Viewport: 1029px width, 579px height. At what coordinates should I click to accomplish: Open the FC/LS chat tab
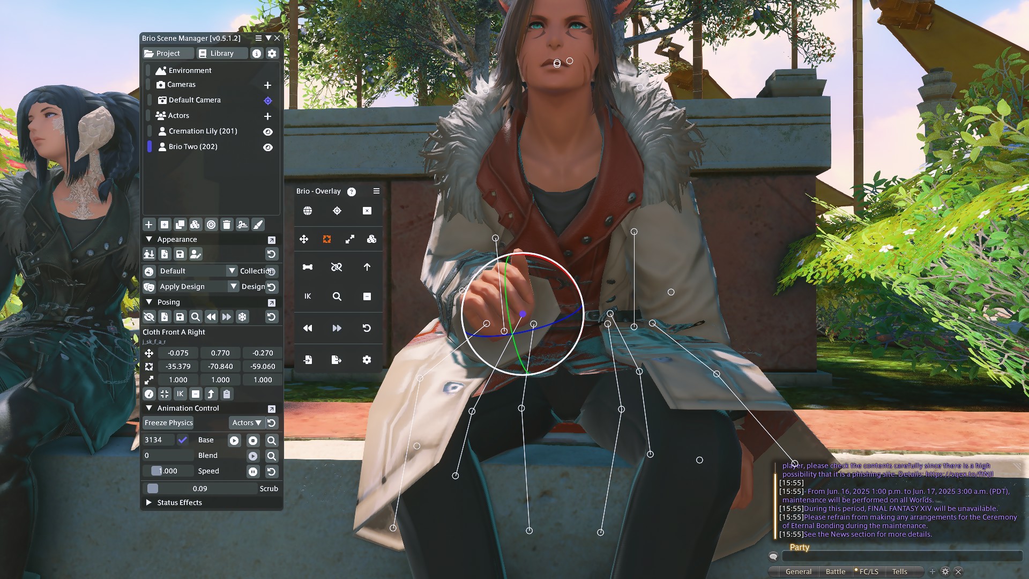pos(868,571)
